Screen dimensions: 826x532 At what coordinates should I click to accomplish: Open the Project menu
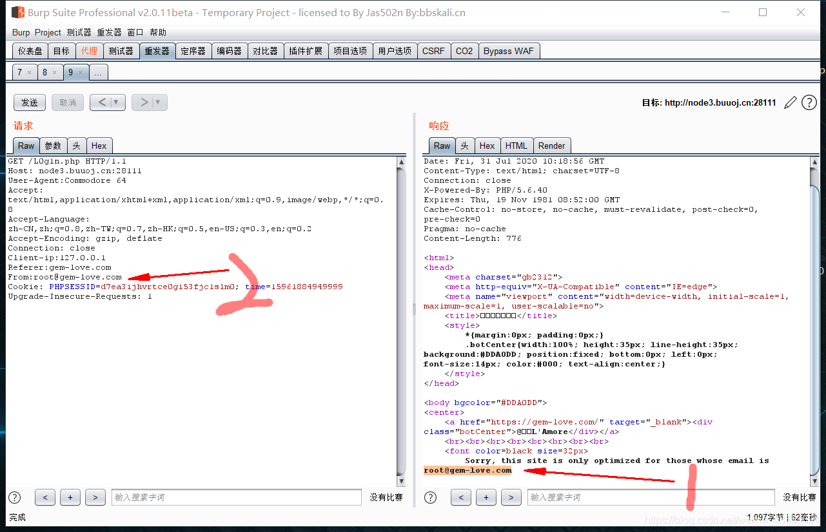tap(48, 32)
